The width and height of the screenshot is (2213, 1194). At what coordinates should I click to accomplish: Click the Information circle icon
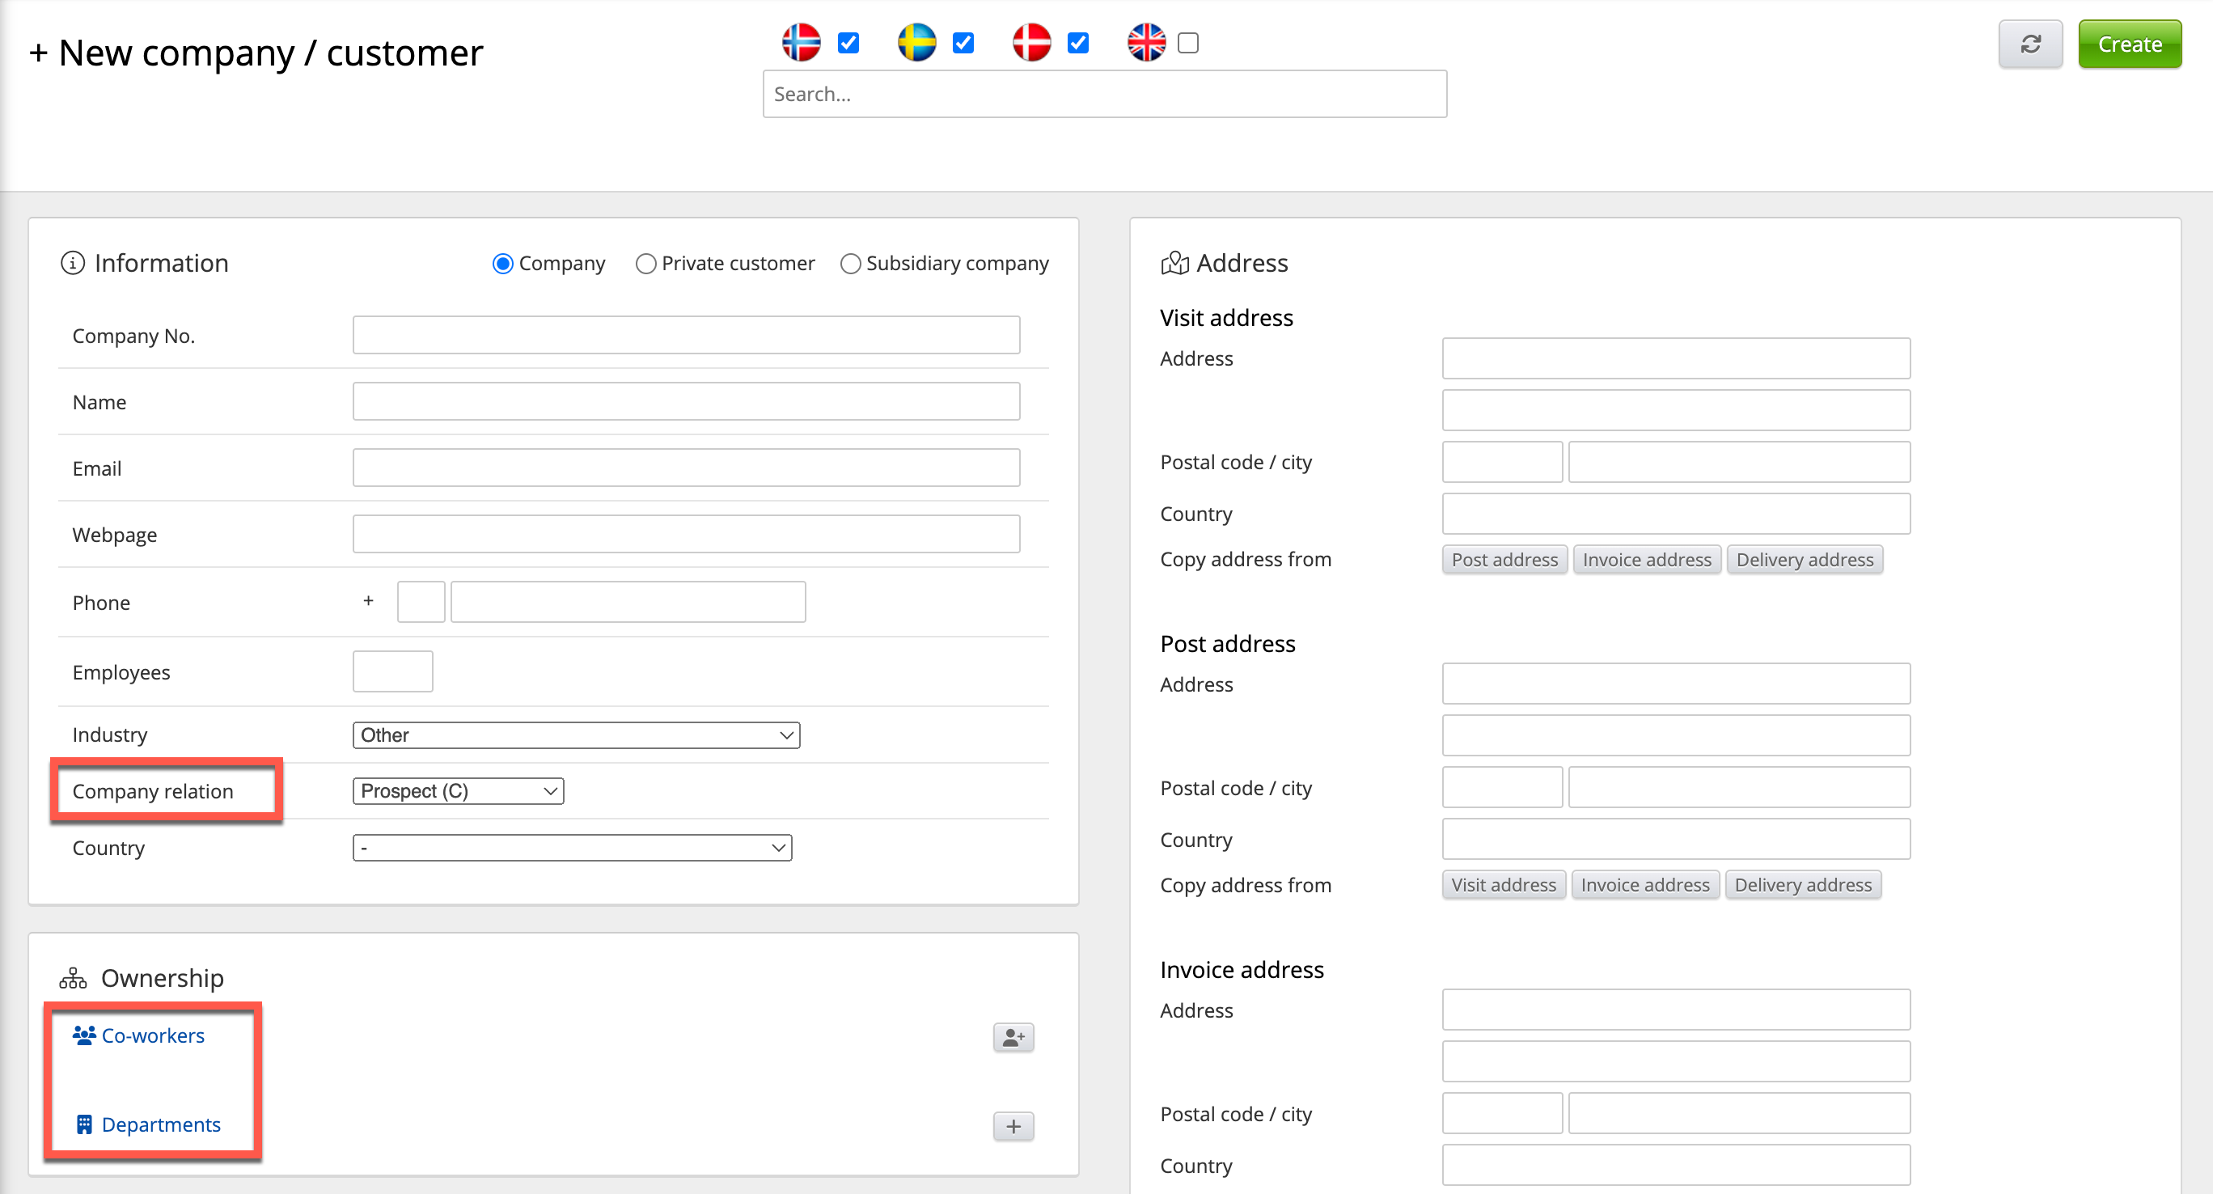pos(72,263)
